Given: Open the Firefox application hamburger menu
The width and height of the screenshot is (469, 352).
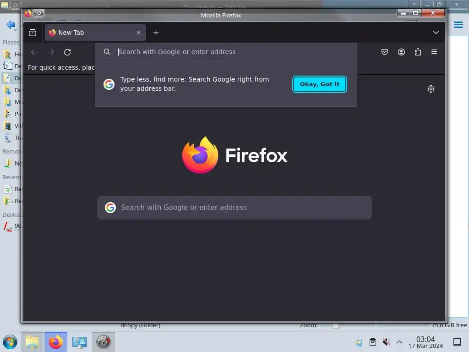Looking at the screenshot, I should point(434,52).
